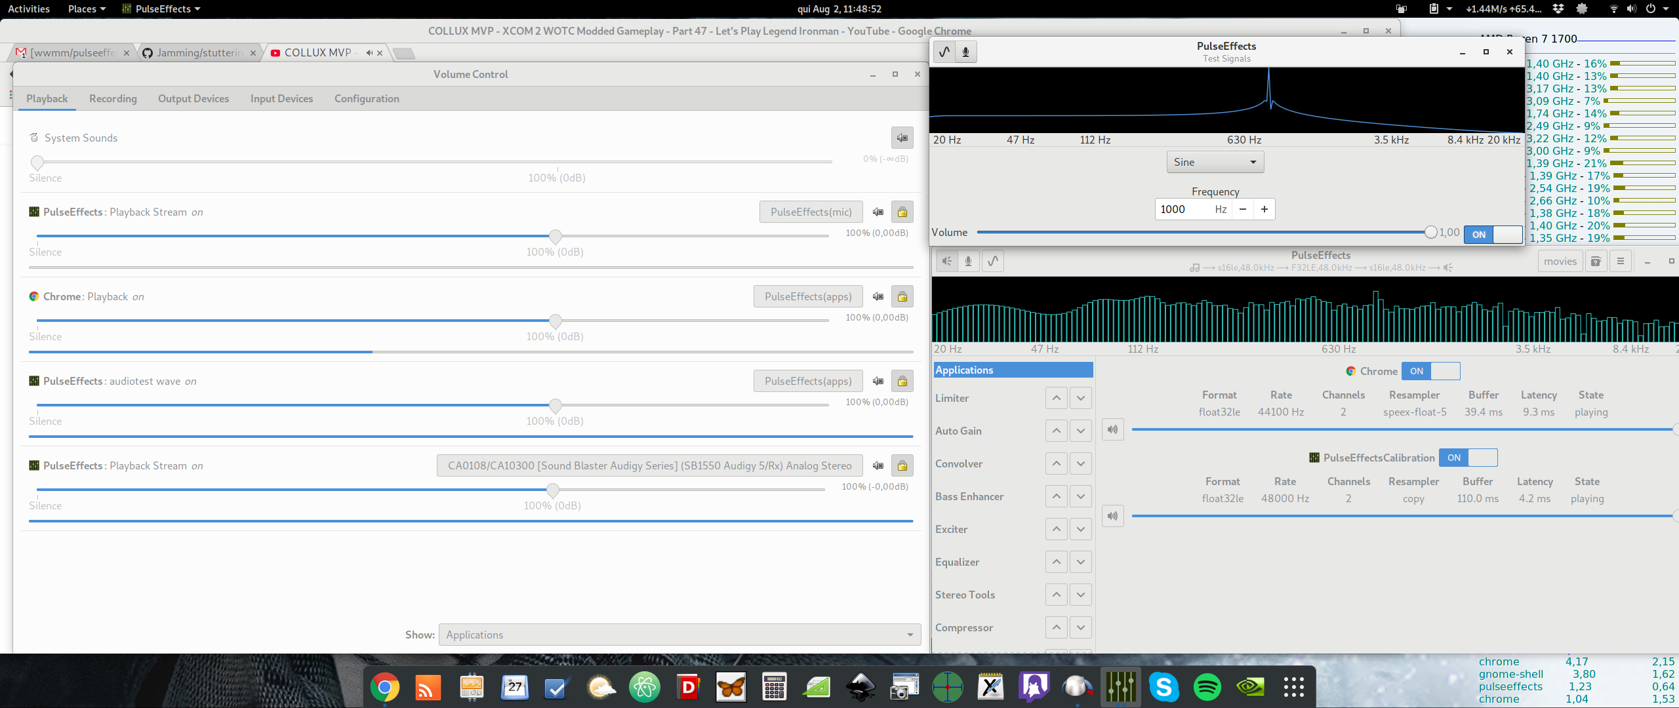The image size is (1679, 708).
Task: Mute PulseEffectsCalibration app volume
Action: tap(1113, 516)
